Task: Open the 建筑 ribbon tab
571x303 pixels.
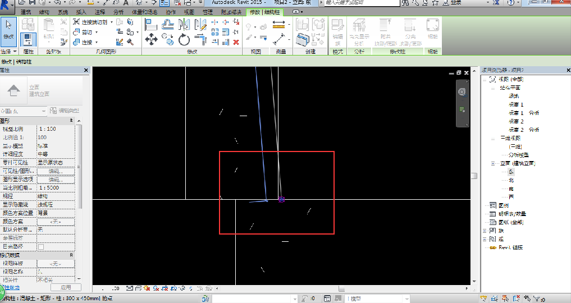Action: 26,12
